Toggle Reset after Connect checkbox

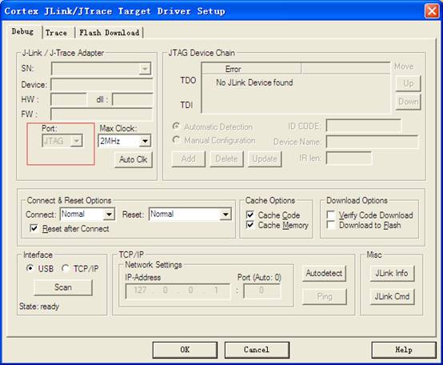pyautogui.click(x=34, y=228)
